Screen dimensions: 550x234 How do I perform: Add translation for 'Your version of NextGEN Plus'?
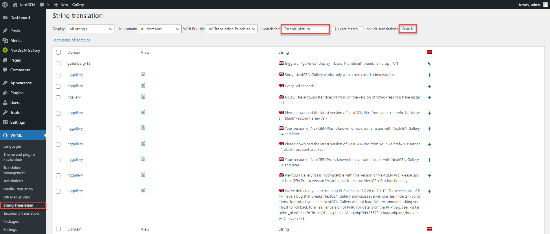[429, 129]
